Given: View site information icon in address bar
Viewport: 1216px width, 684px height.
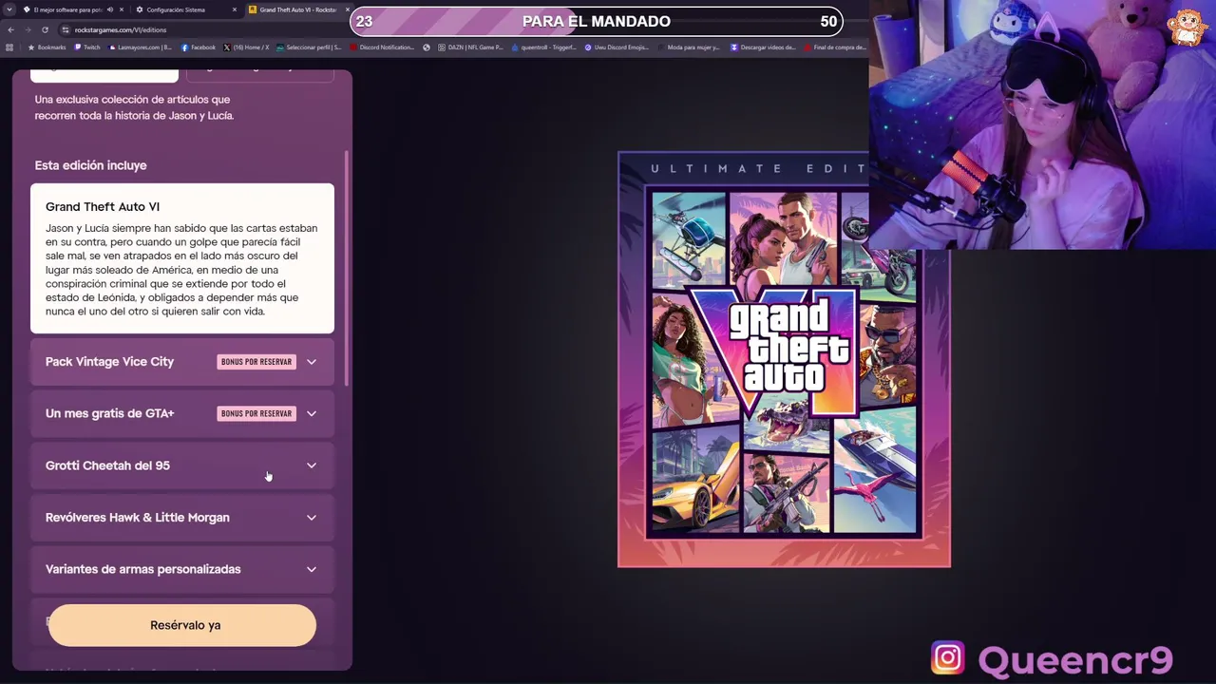Looking at the screenshot, I should [66, 29].
